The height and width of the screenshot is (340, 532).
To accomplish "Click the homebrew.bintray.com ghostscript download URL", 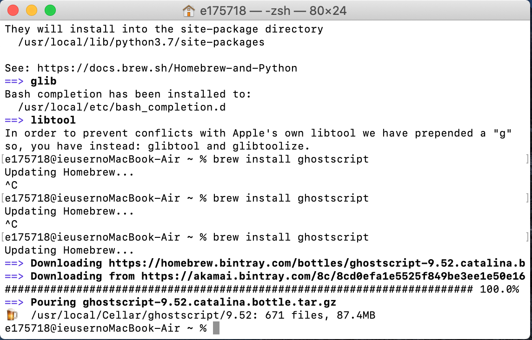I will click(x=317, y=263).
